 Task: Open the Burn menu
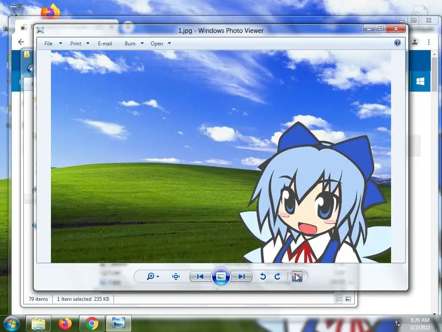130,44
